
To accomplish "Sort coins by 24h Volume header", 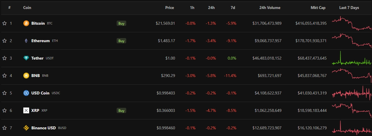I will coord(270,8).
